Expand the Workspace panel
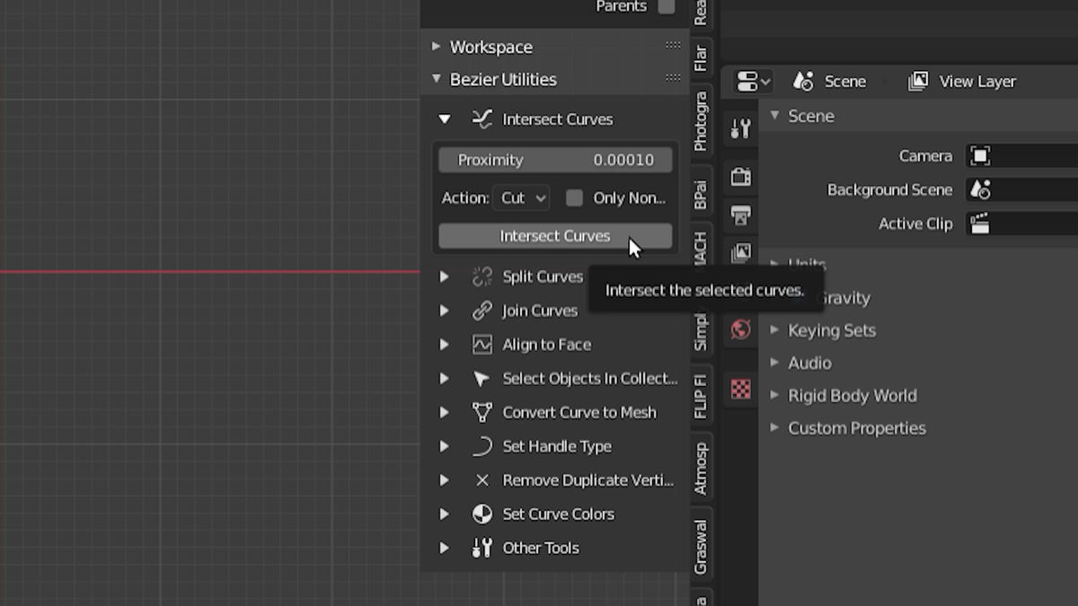The width and height of the screenshot is (1078, 606). [436, 46]
